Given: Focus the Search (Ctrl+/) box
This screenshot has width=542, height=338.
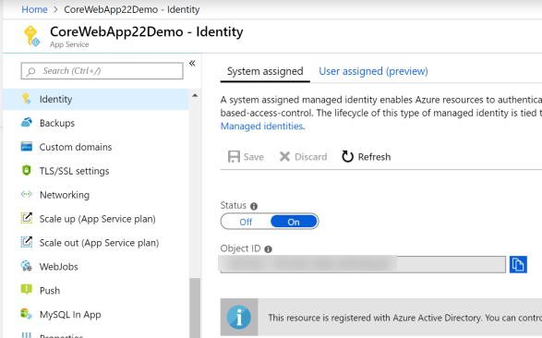Looking at the screenshot, I should coord(102,71).
